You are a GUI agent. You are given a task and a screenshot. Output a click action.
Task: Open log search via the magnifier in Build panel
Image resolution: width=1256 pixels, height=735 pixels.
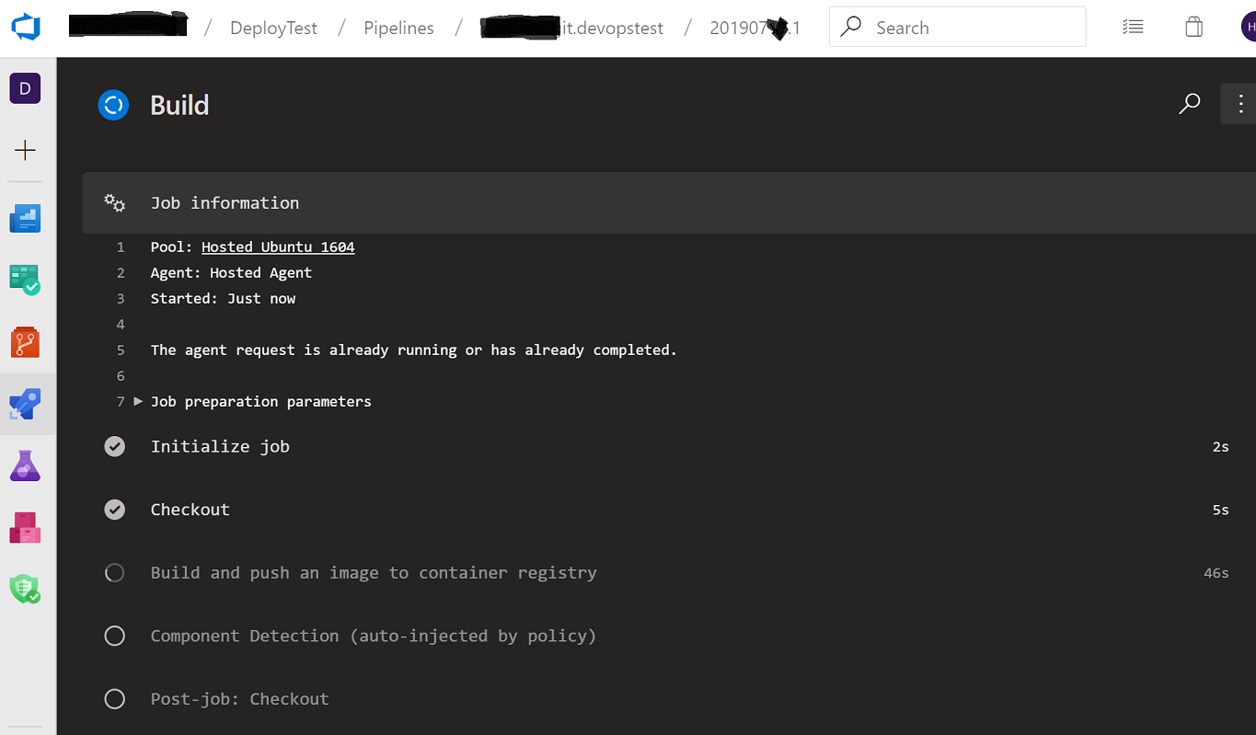tap(1189, 104)
